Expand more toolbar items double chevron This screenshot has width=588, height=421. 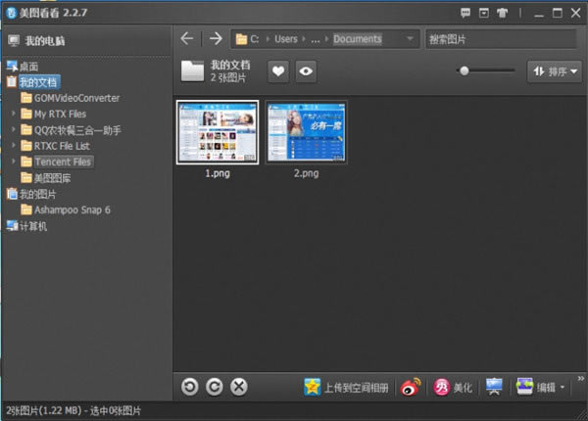(581, 379)
